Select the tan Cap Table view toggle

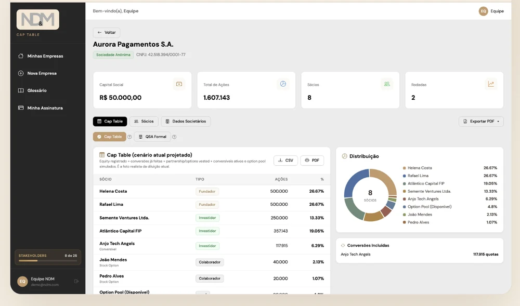coord(109,137)
